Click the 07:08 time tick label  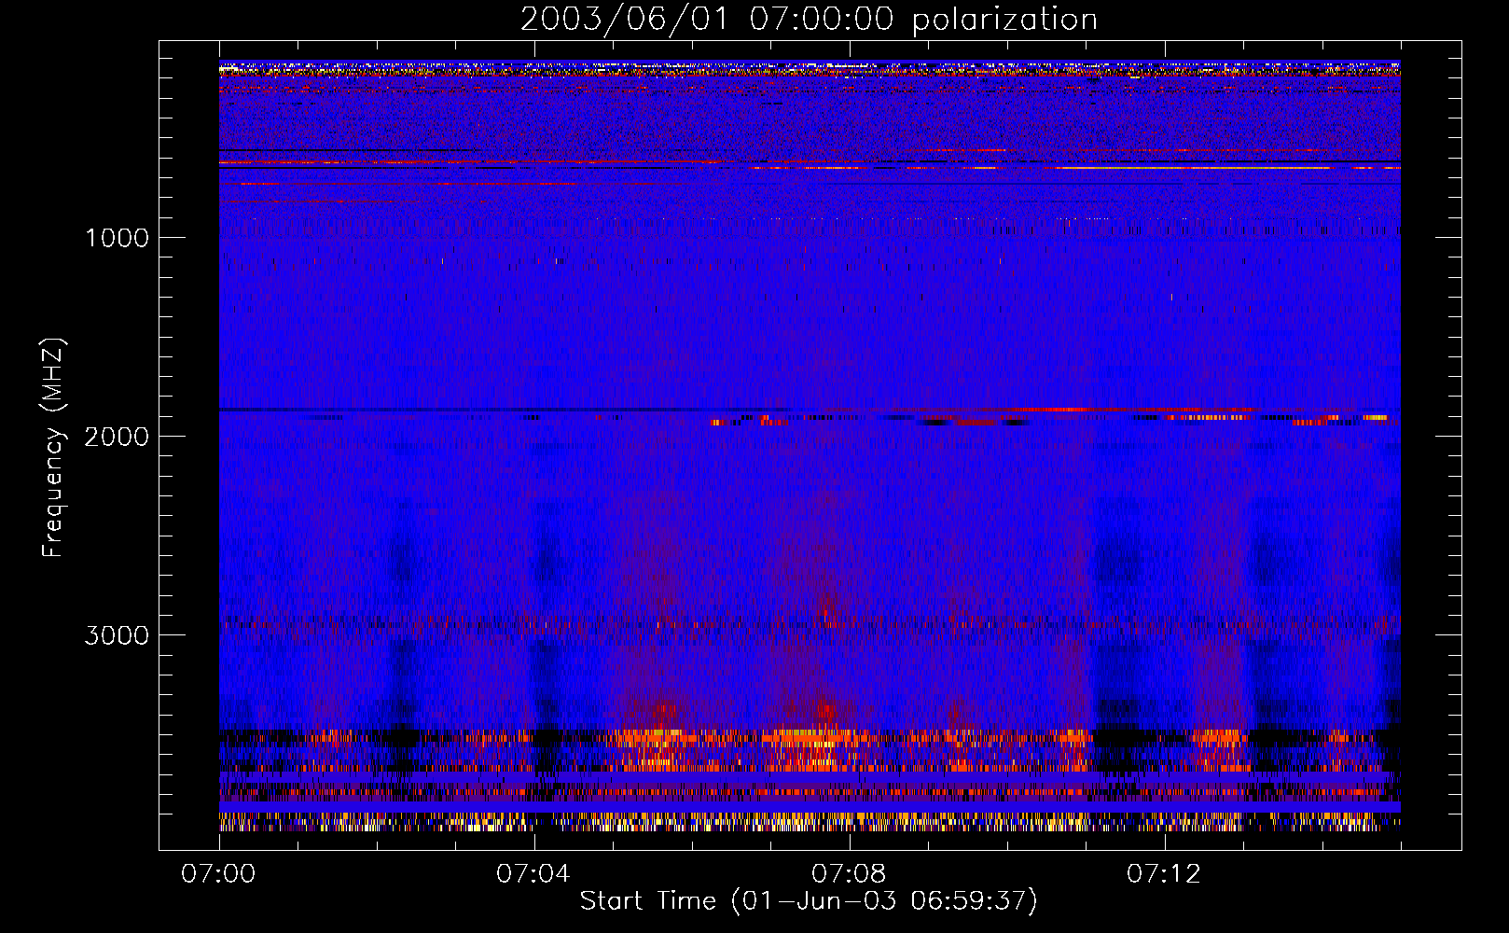[849, 874]
